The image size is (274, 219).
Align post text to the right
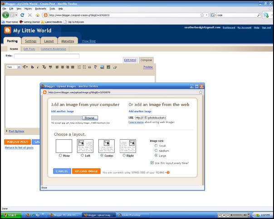pyautogui.click(x=68, y=67)
